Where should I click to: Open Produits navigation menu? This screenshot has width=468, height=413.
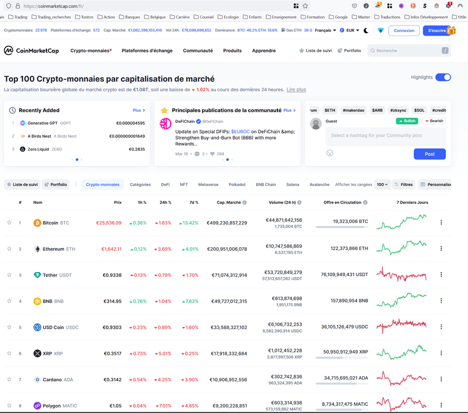pos(232,50)
